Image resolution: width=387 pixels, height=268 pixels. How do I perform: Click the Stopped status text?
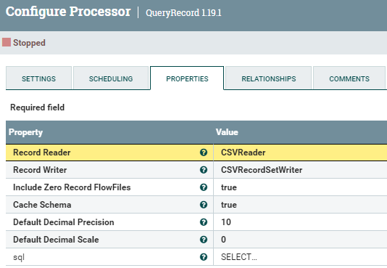point(29,43)
